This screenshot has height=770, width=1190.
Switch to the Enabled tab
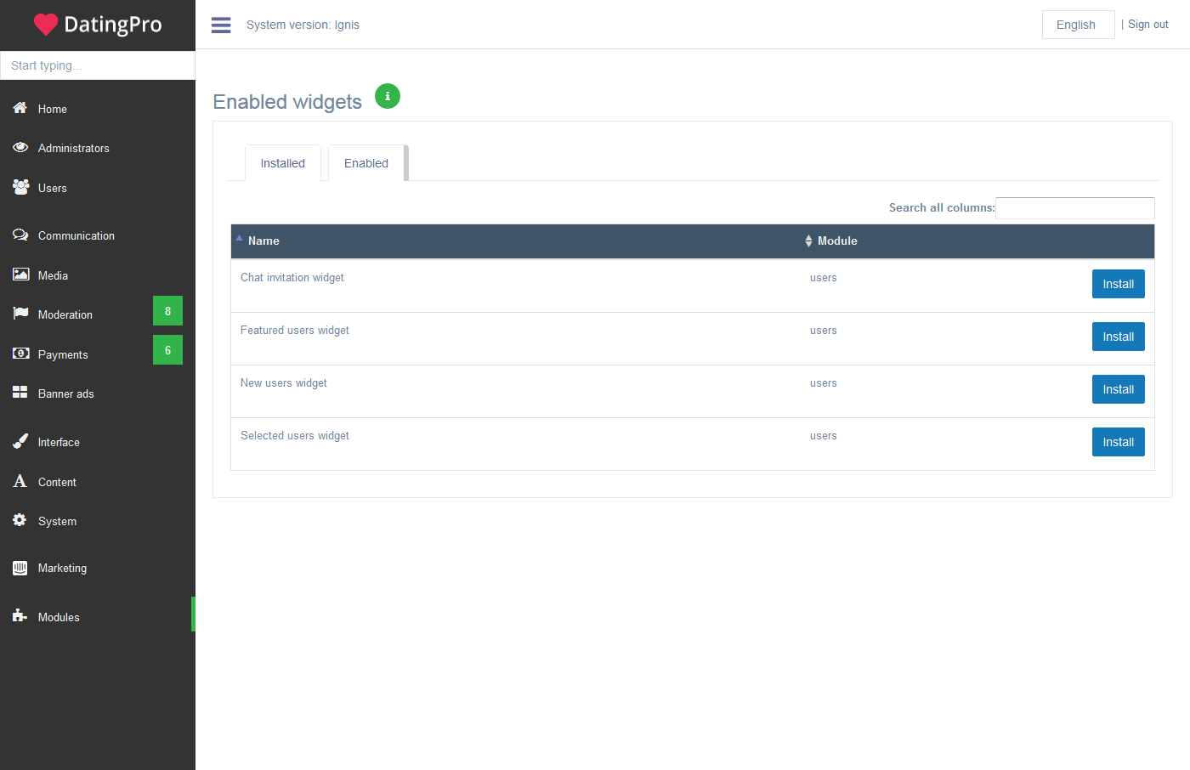[366, 163]
